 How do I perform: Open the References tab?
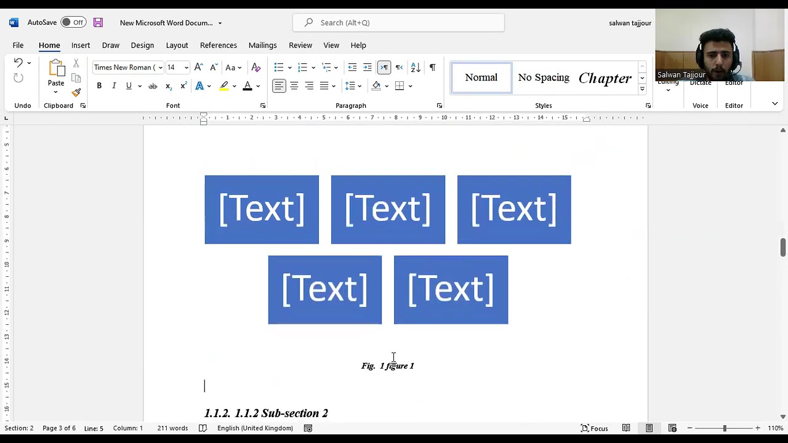pos(219,45)
